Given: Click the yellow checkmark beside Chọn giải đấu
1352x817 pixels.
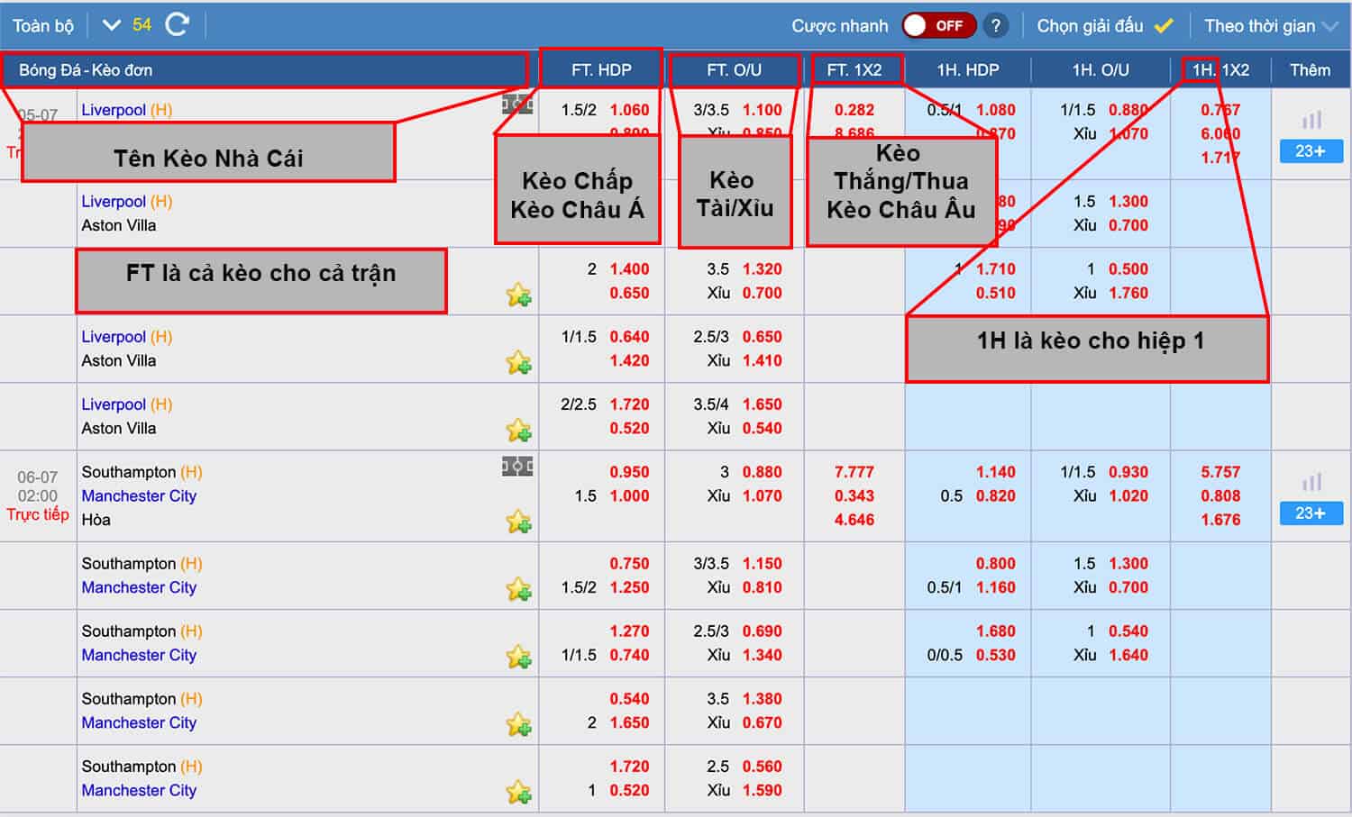Looking at the screenshot, I should 1165,25.
